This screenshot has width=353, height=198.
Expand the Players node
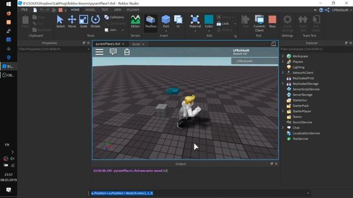point(283,62)
